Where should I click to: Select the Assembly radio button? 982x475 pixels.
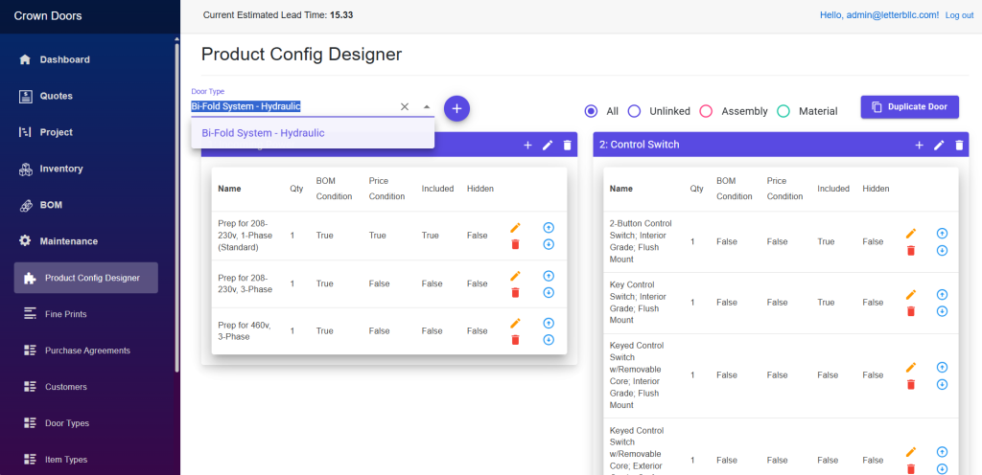tap(706, 111)
